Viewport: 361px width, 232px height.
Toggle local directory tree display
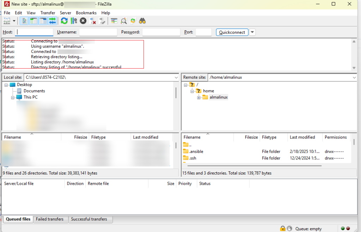click(x=34, y=21)
